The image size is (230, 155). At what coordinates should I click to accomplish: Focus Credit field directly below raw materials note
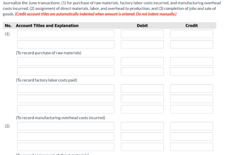191,61
